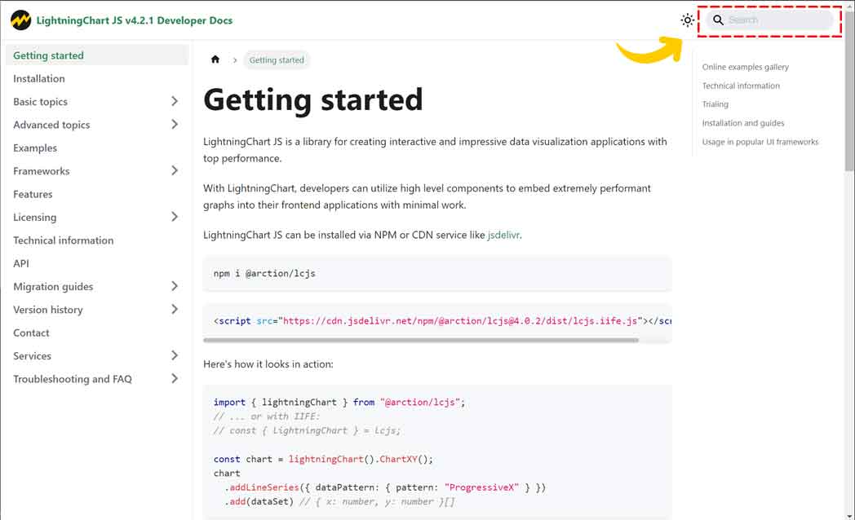Click the horizontal scrollbar under script code
Image resolution: width=855 pixels, height=520 pixels.
click(424, 340)
